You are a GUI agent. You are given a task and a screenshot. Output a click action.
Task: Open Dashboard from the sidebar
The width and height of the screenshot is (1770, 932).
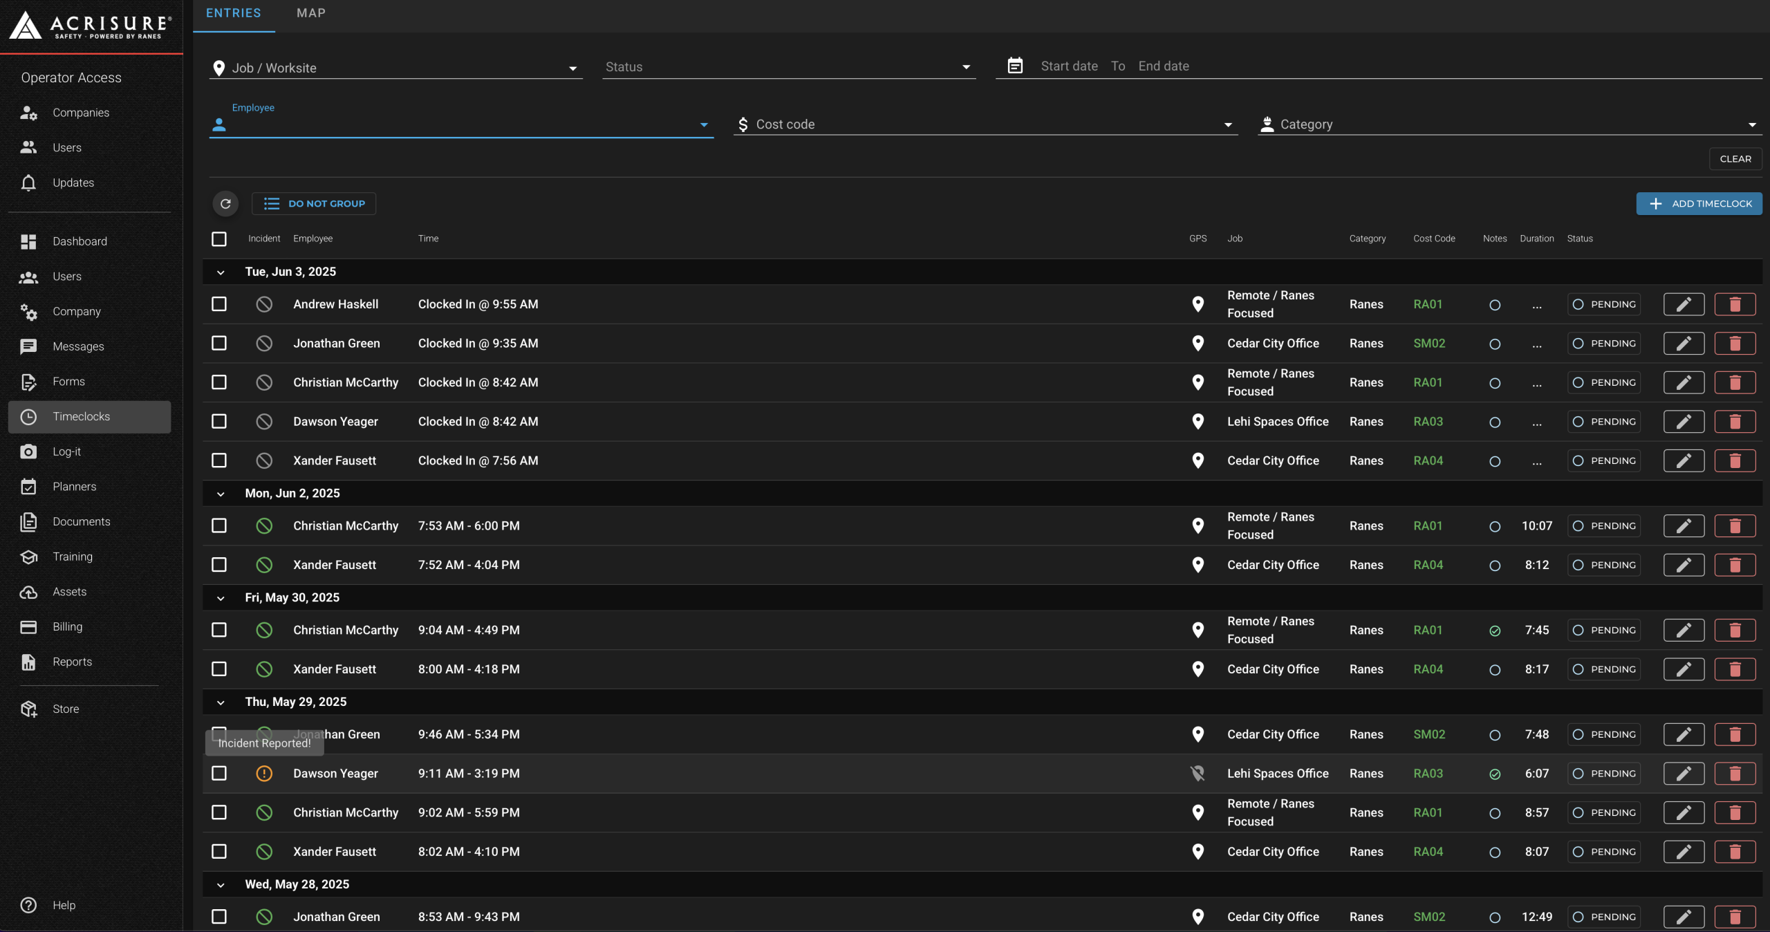tap(90, 241)
